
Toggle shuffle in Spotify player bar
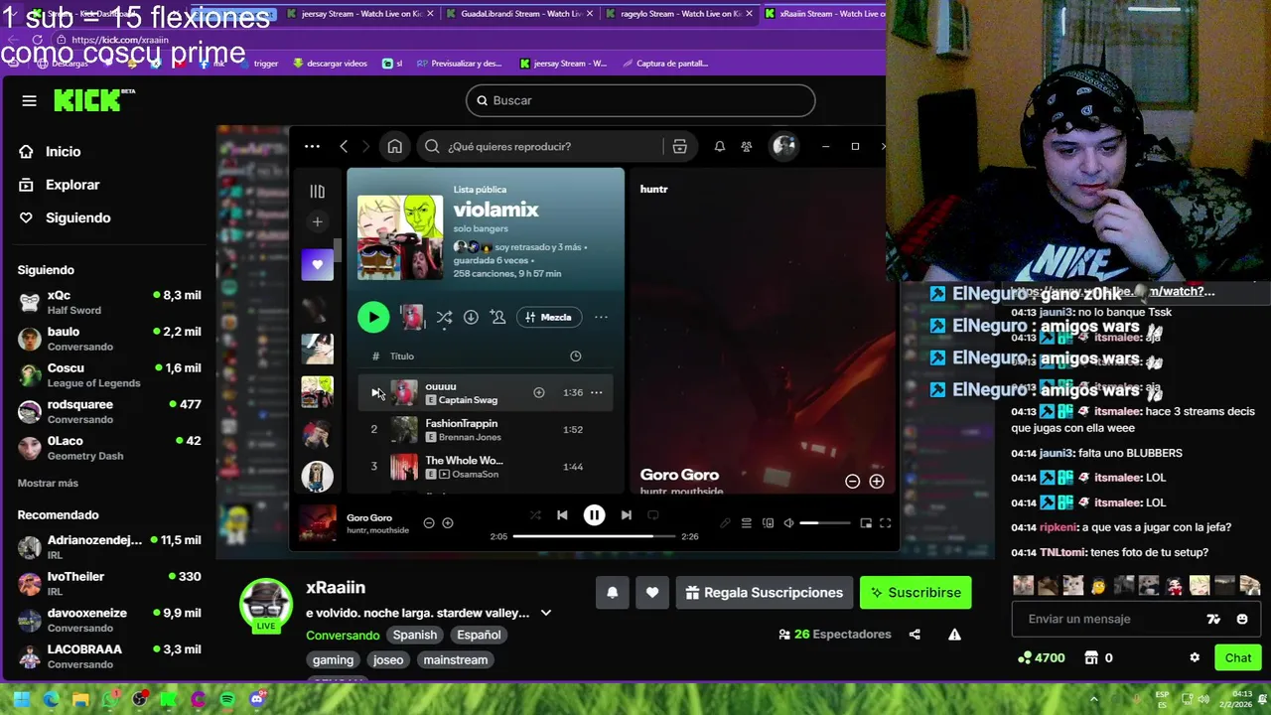point(535,514)
